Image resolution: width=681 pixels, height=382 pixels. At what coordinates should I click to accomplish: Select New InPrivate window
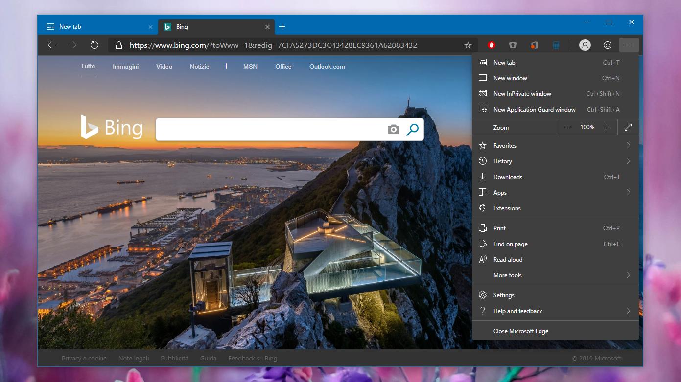coord(555,94)
